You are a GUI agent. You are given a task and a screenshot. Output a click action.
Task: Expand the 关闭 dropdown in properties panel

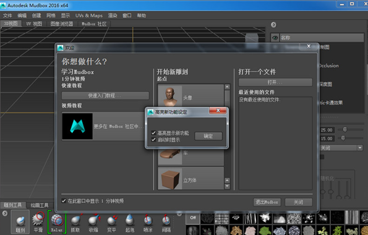tap(360, 148)
